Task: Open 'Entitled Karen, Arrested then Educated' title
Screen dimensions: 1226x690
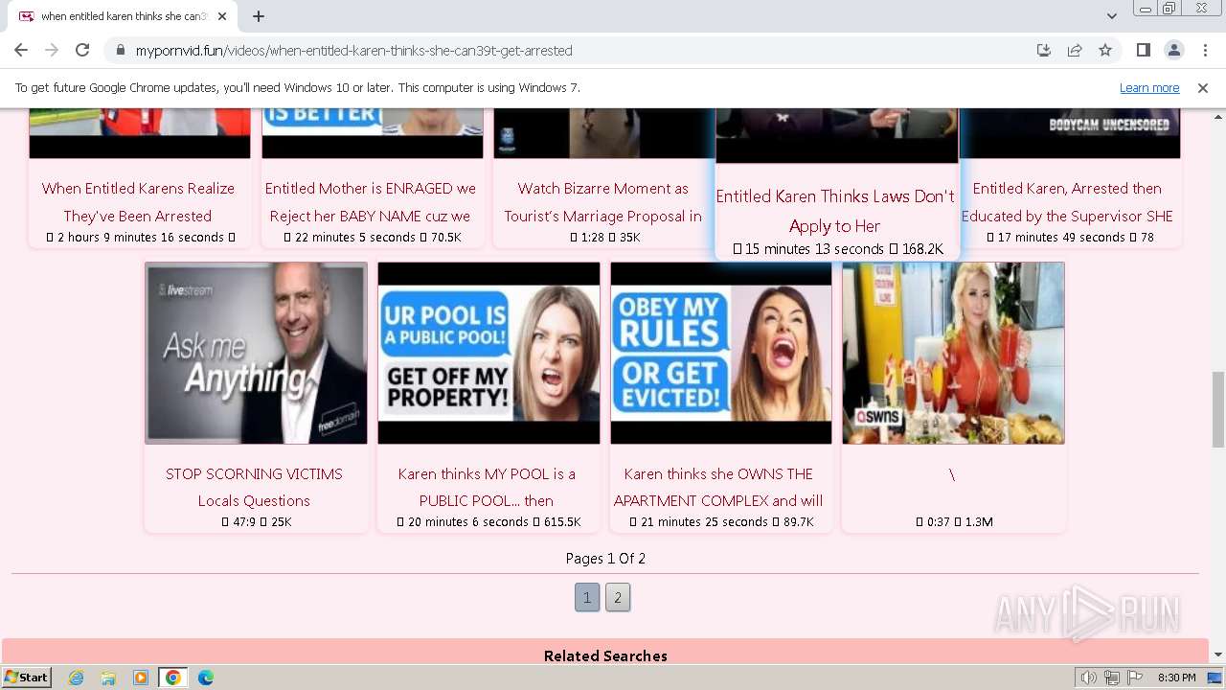Action: pyautogui.click(x=1067, y=202)
